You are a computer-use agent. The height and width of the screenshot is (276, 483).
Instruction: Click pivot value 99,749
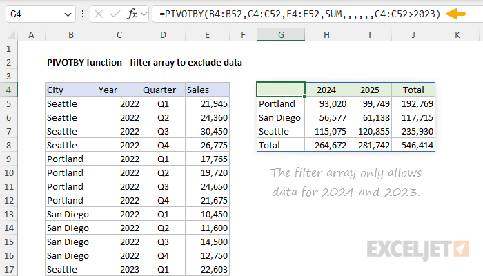point(370,103)
